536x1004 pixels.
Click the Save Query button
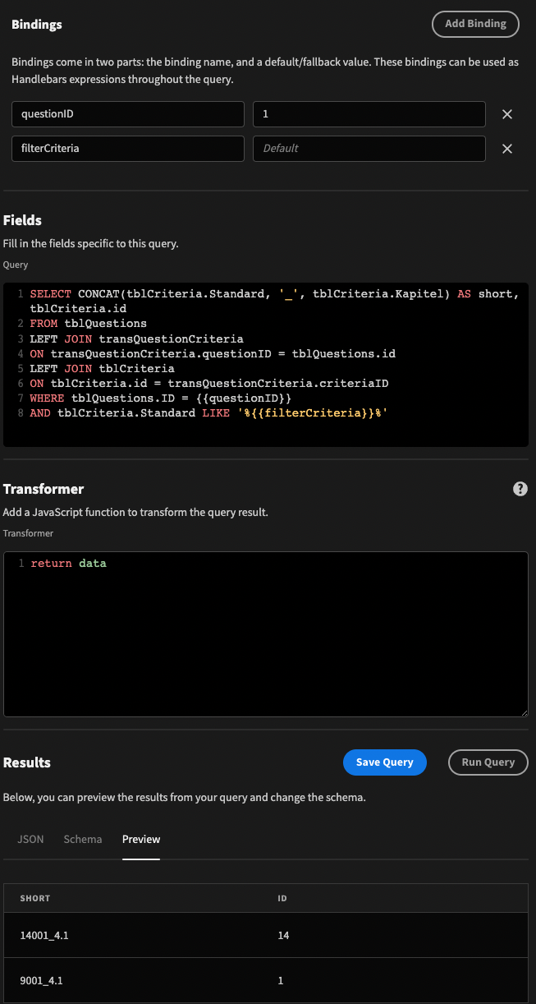[x=384, y=762]
